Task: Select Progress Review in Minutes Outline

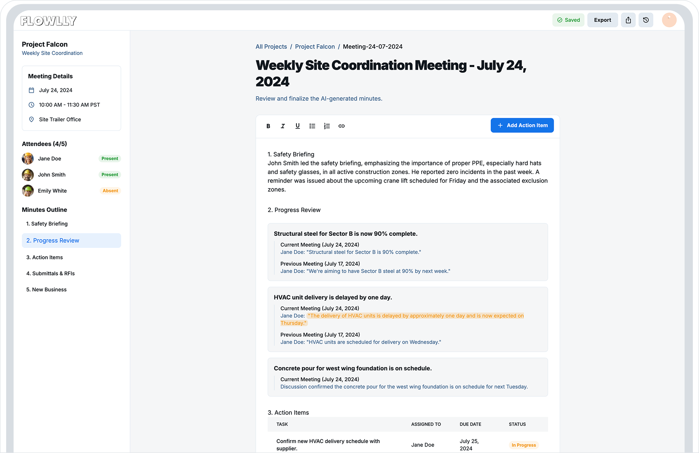Action: tap(71, 241)
